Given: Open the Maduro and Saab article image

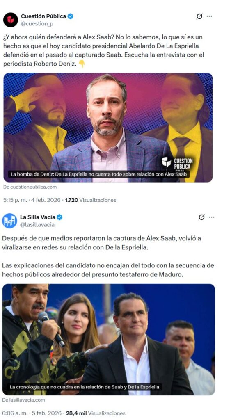Looking at the screenshot, I should 109,339.
